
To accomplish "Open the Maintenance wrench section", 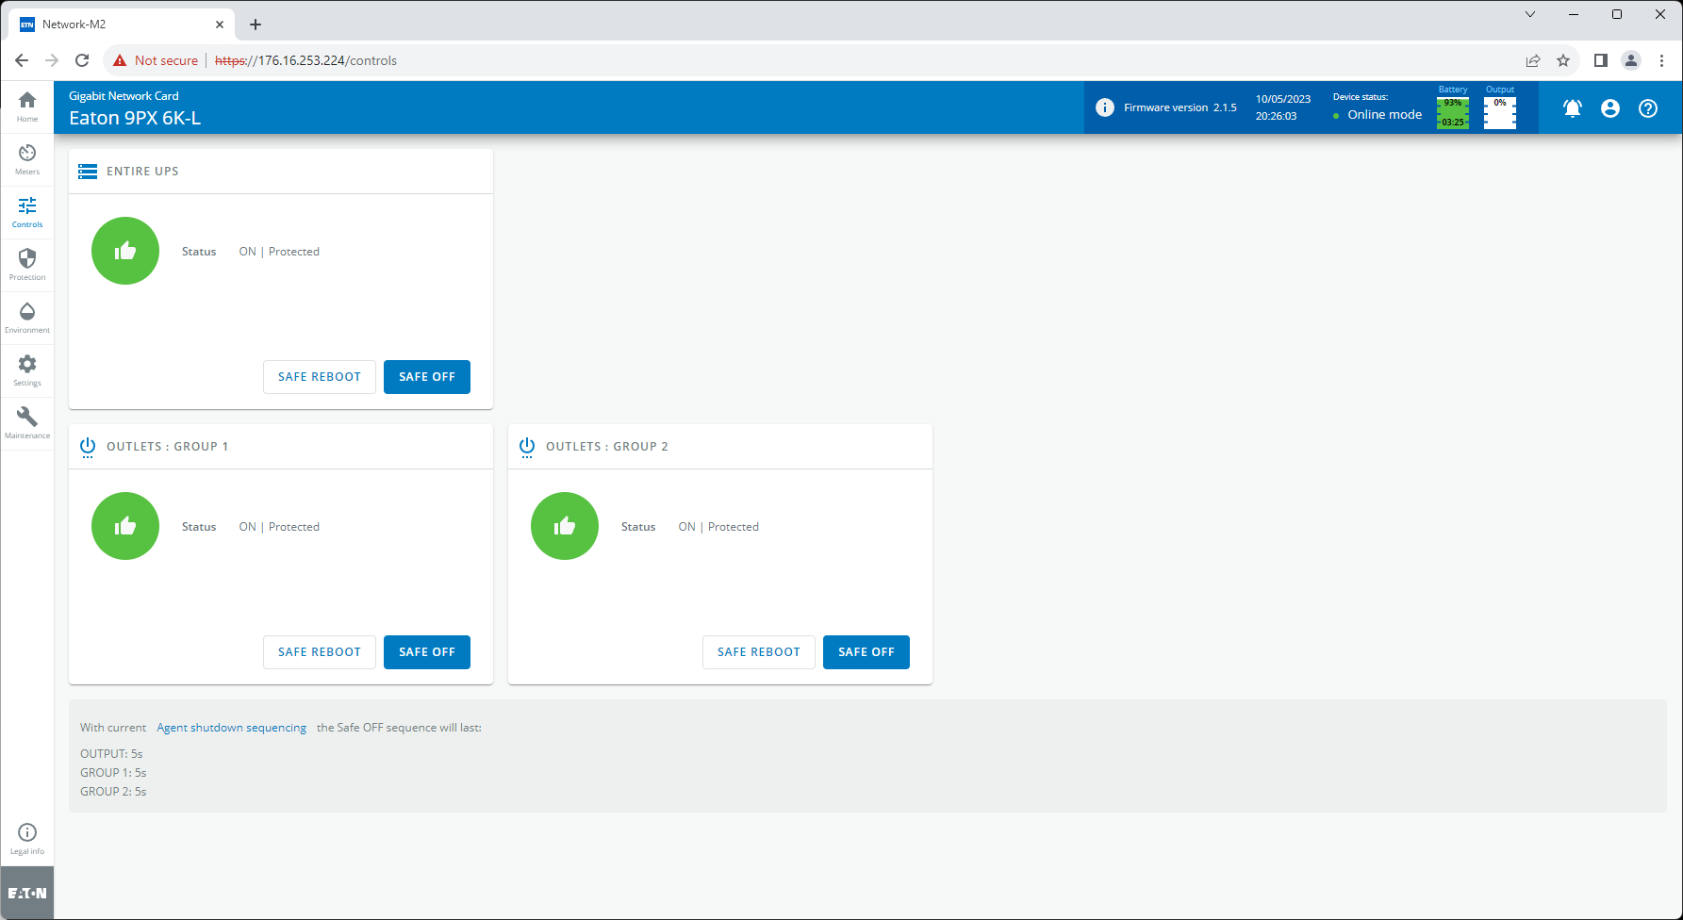I will pos(27,423).
